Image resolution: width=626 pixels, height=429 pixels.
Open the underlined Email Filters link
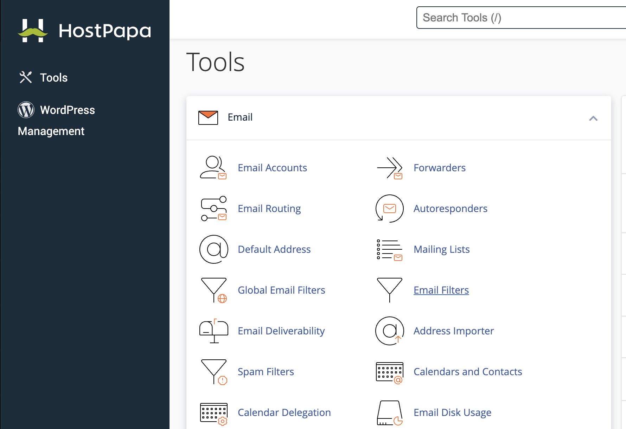click(x=441, y=290)
